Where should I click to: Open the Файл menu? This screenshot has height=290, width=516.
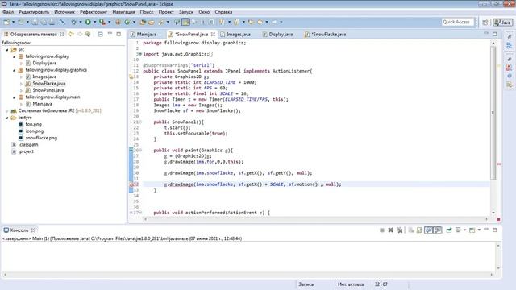coord(8,12)
